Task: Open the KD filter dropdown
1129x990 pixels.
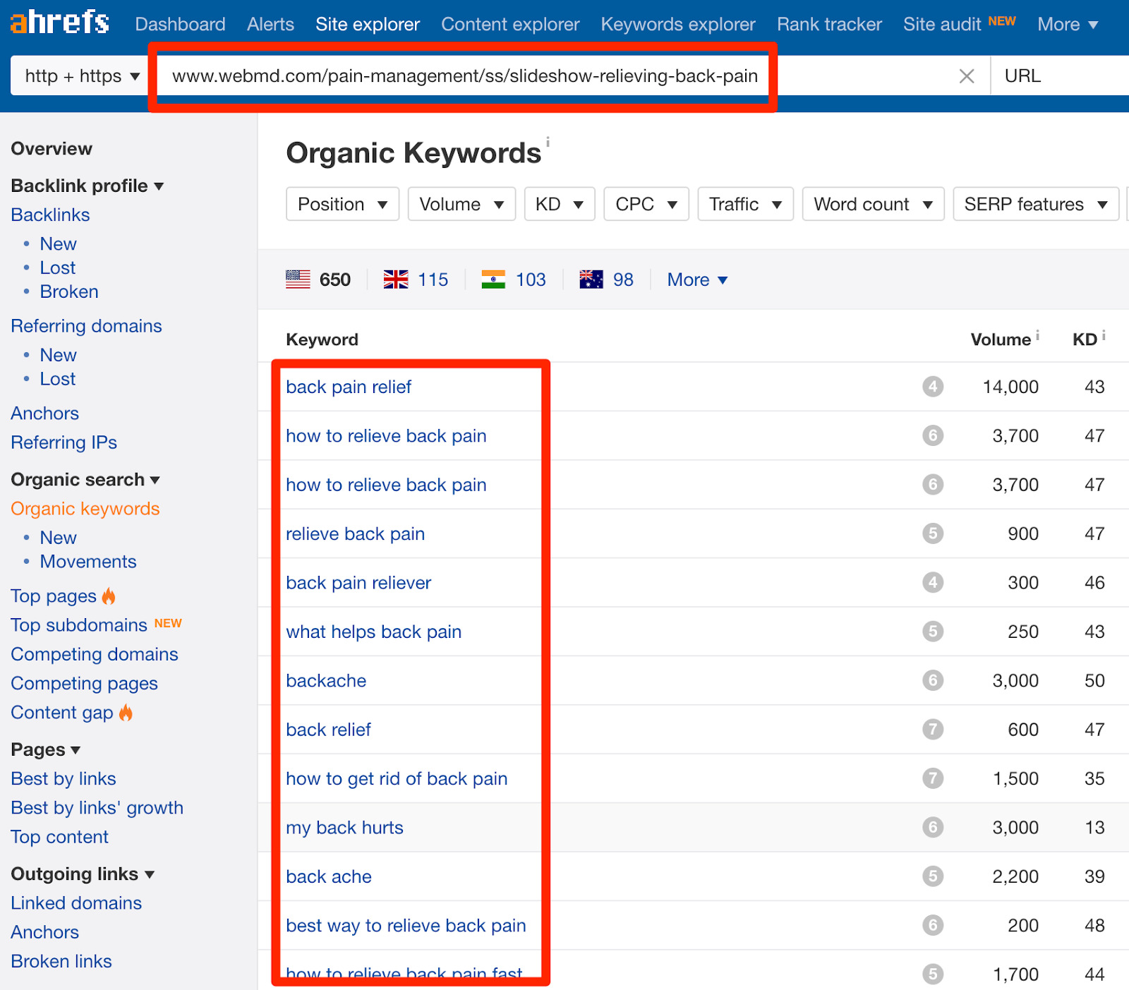Action: (560, 204)
